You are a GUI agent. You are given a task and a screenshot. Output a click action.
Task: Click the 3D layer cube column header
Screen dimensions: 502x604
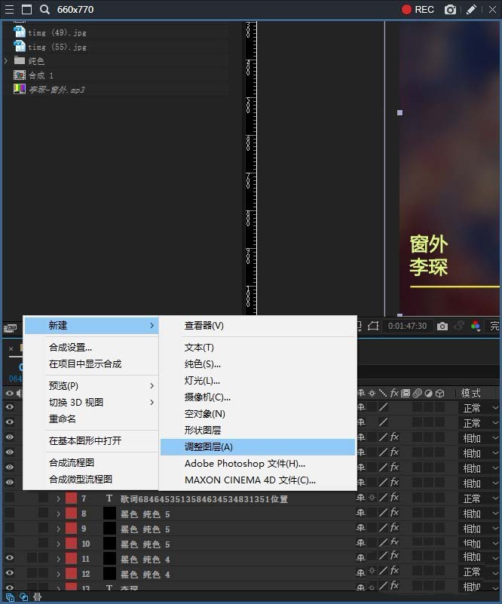point(439,394)
